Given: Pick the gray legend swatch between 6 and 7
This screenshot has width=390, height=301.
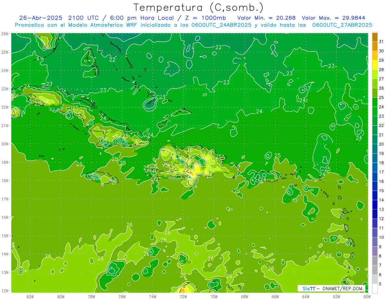Looking at the screenshot, I should pyautogui.click(x=375, y=270).
